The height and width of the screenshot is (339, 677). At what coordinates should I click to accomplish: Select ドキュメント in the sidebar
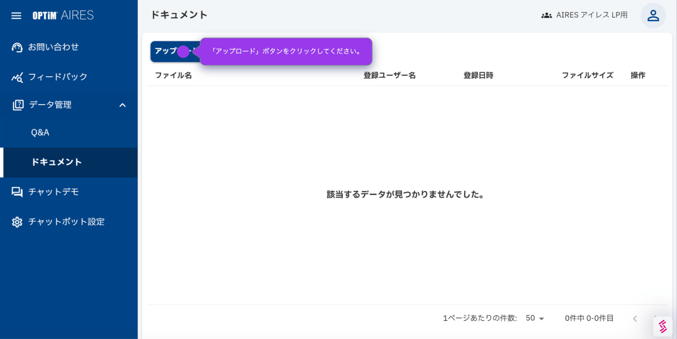(x=56, y=162)
